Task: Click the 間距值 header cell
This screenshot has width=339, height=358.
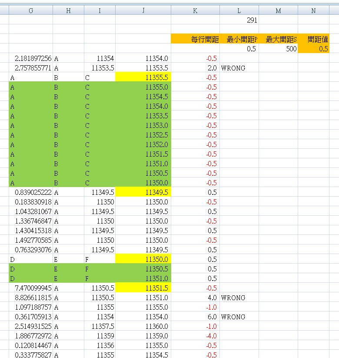Action: [313, 39]
